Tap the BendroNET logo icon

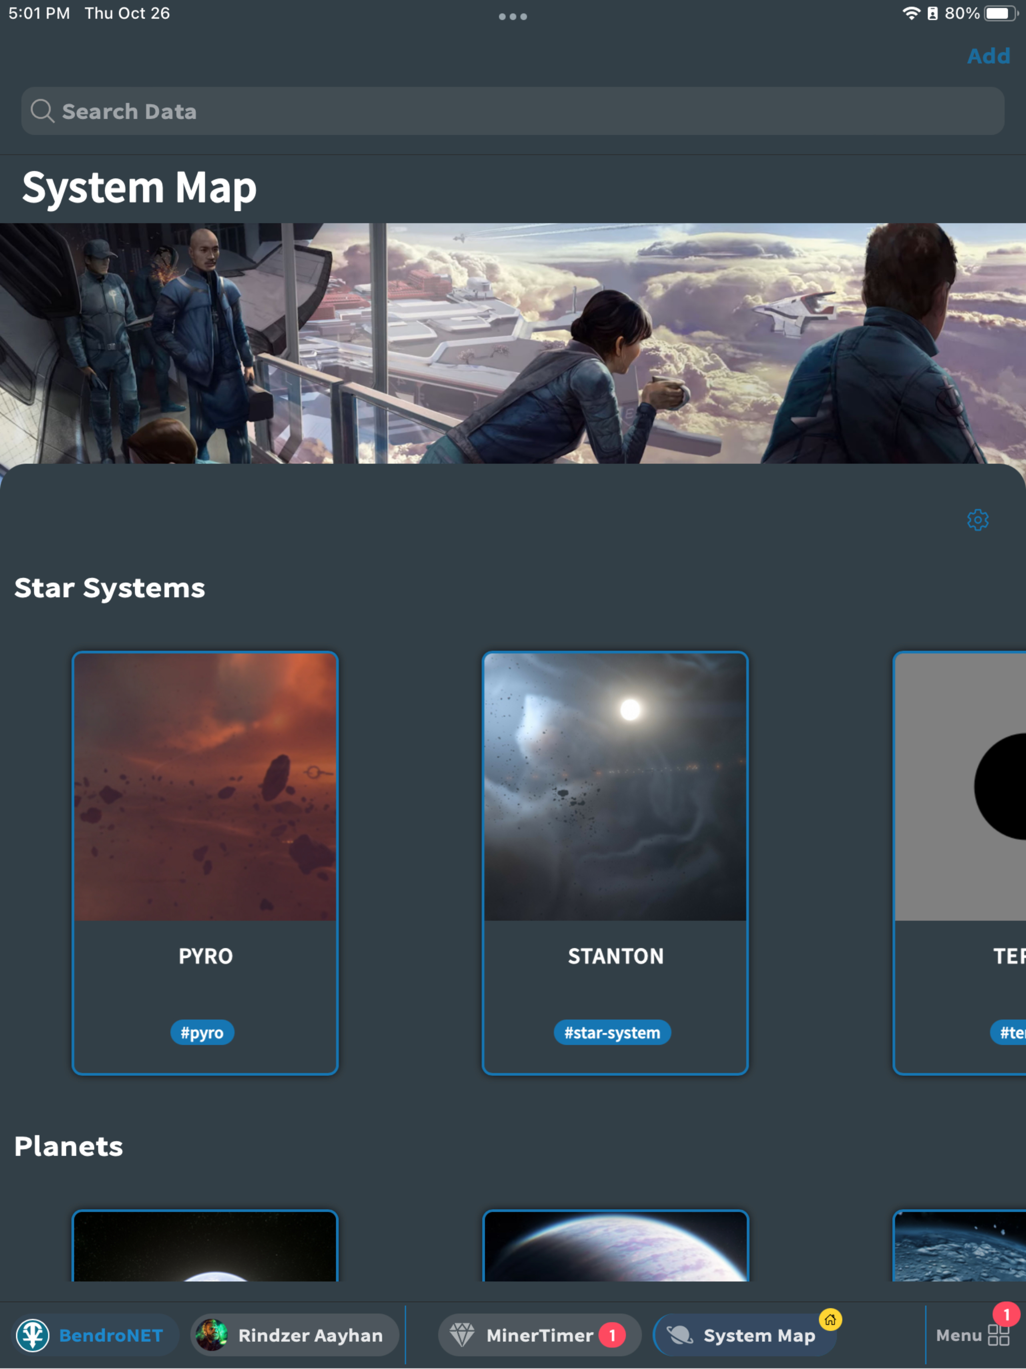pyautogui.click(x=33, y=1335)
